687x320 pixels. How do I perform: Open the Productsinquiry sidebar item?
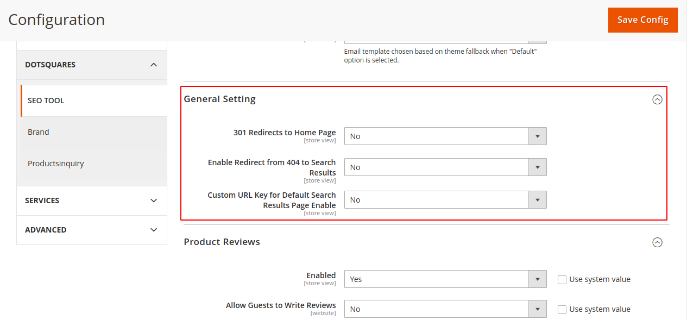(93, 164)
